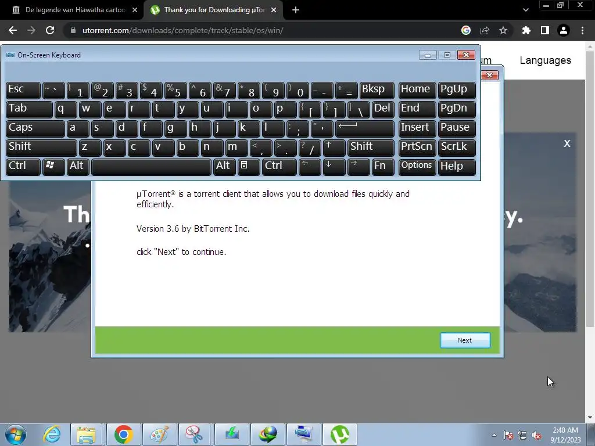Click the Bksp key
The width and height of the screenshot is (595, 446).
point(377,90)
